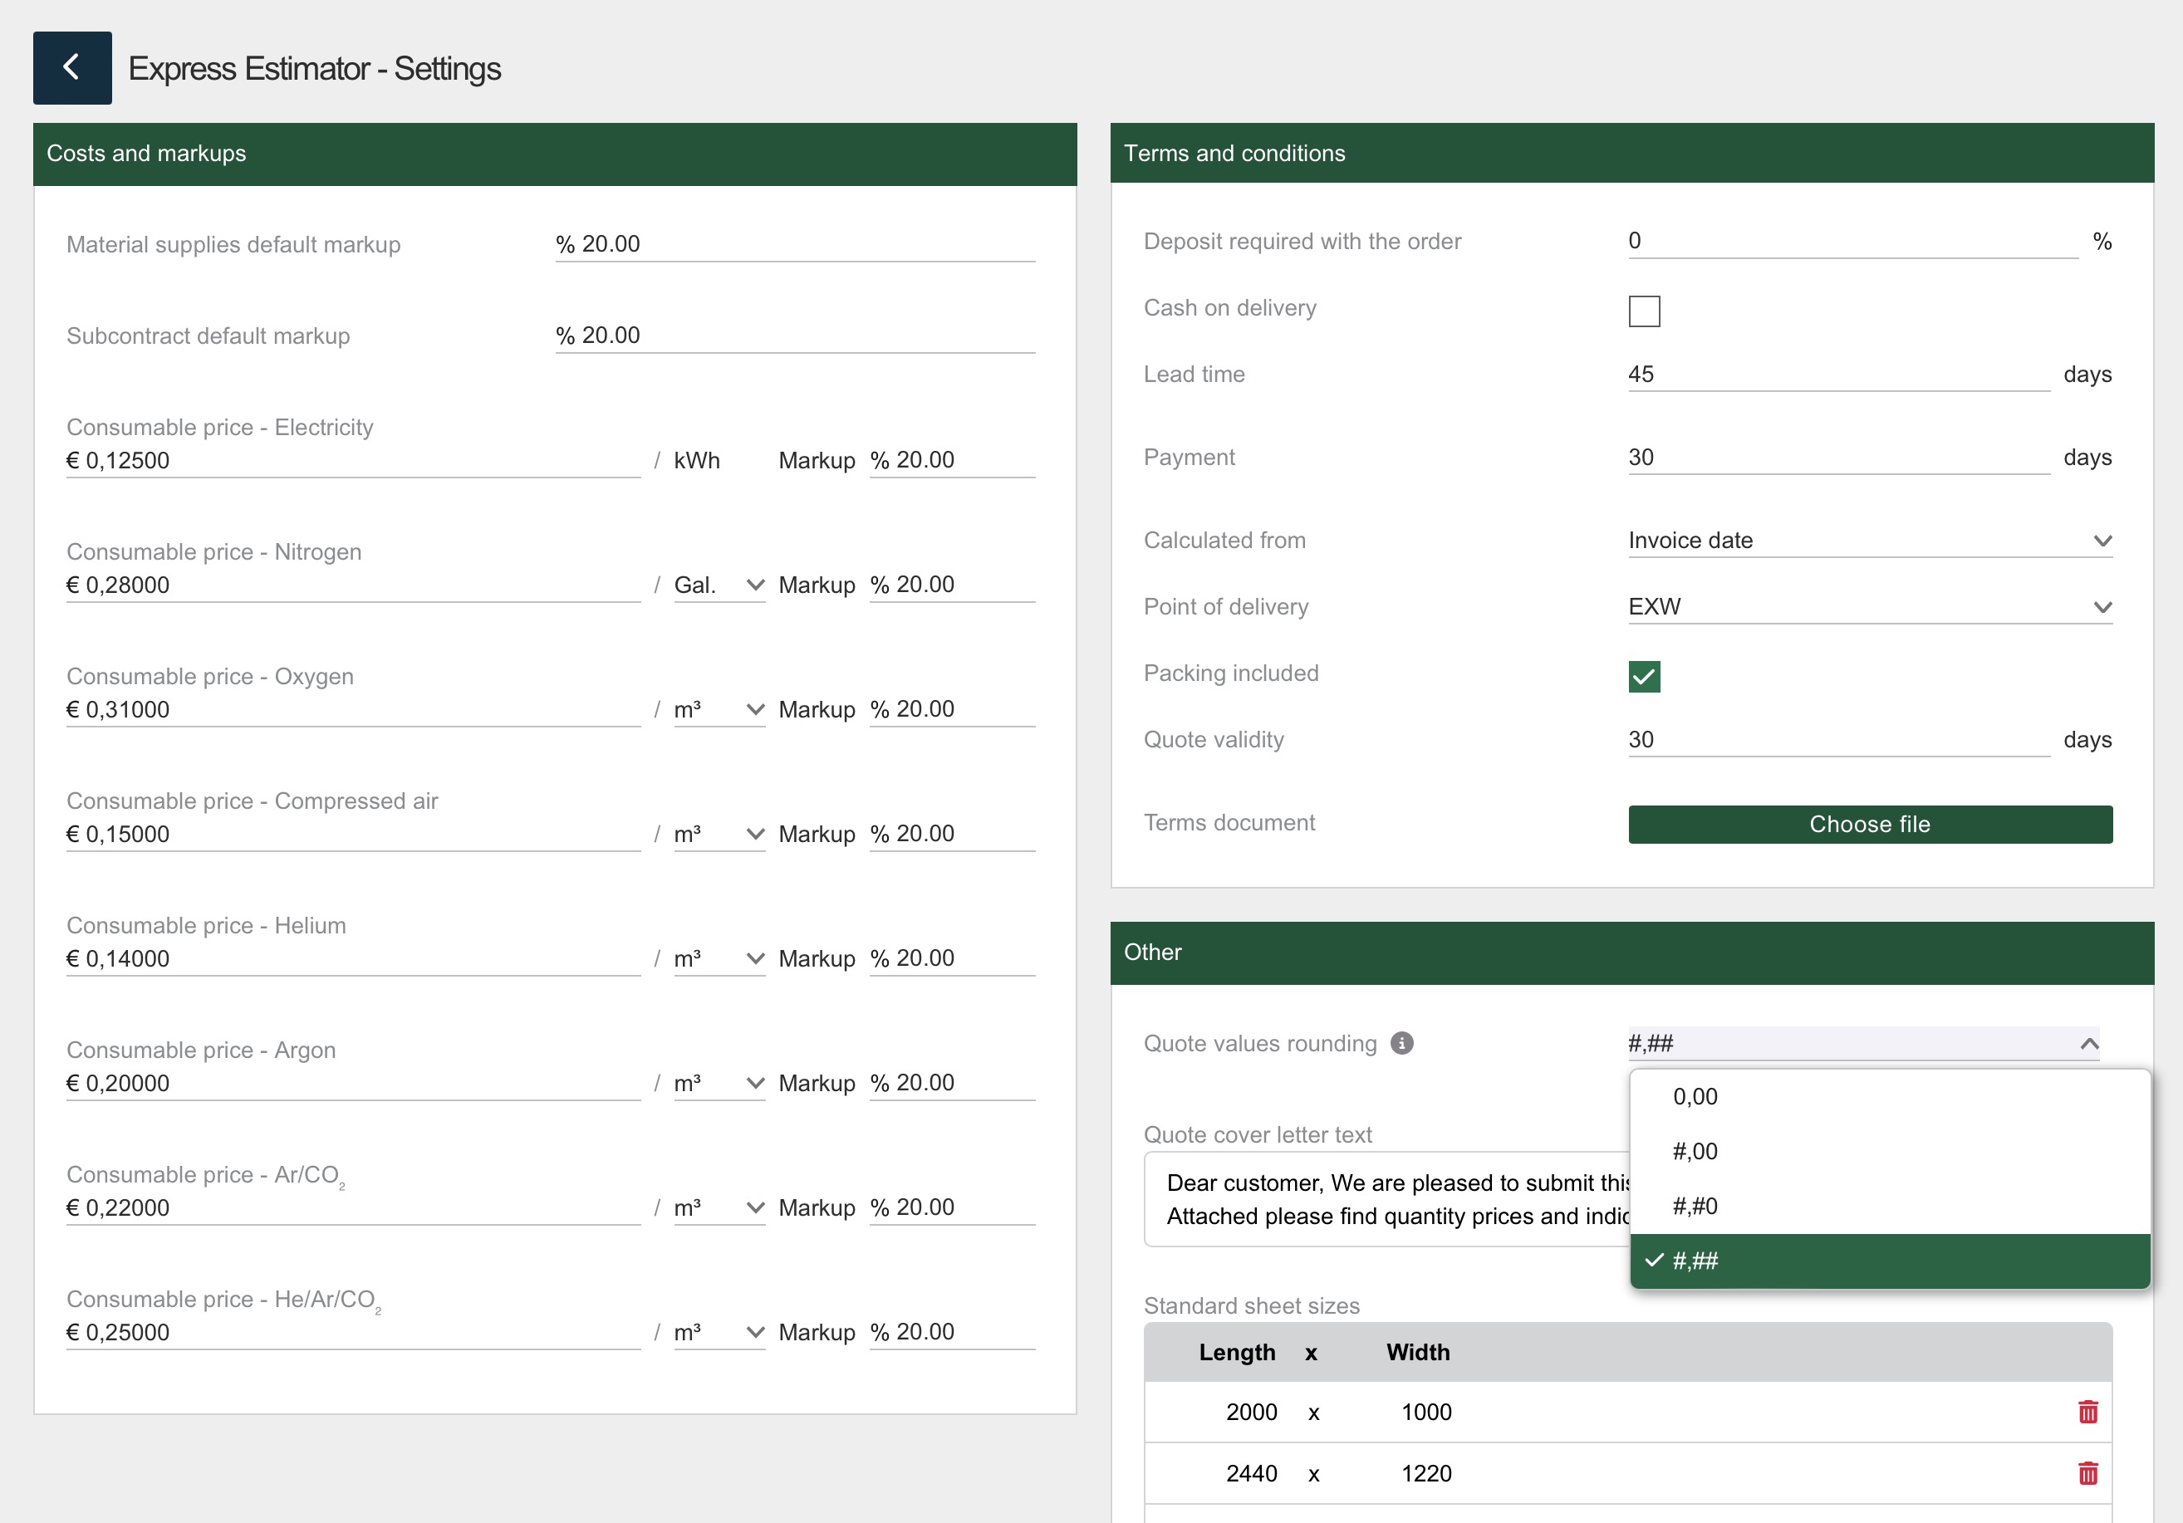Click the Choose file button

coord(1869,825)
